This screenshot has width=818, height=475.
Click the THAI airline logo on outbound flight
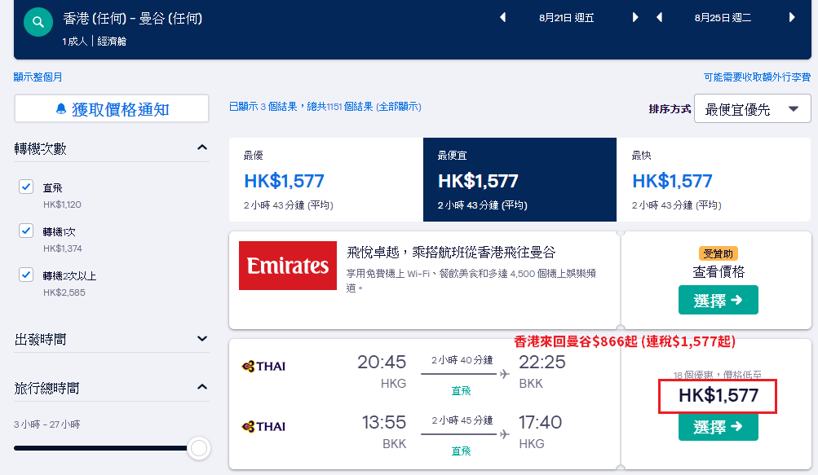pos(263,366)
